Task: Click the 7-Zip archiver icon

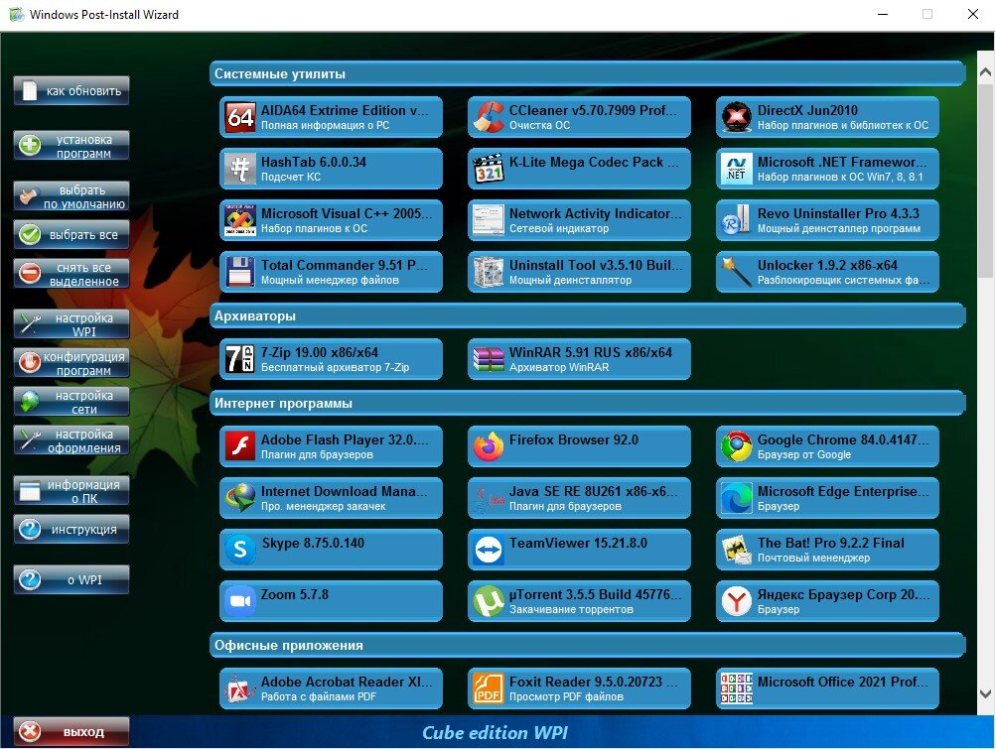Action: [240, 359]
